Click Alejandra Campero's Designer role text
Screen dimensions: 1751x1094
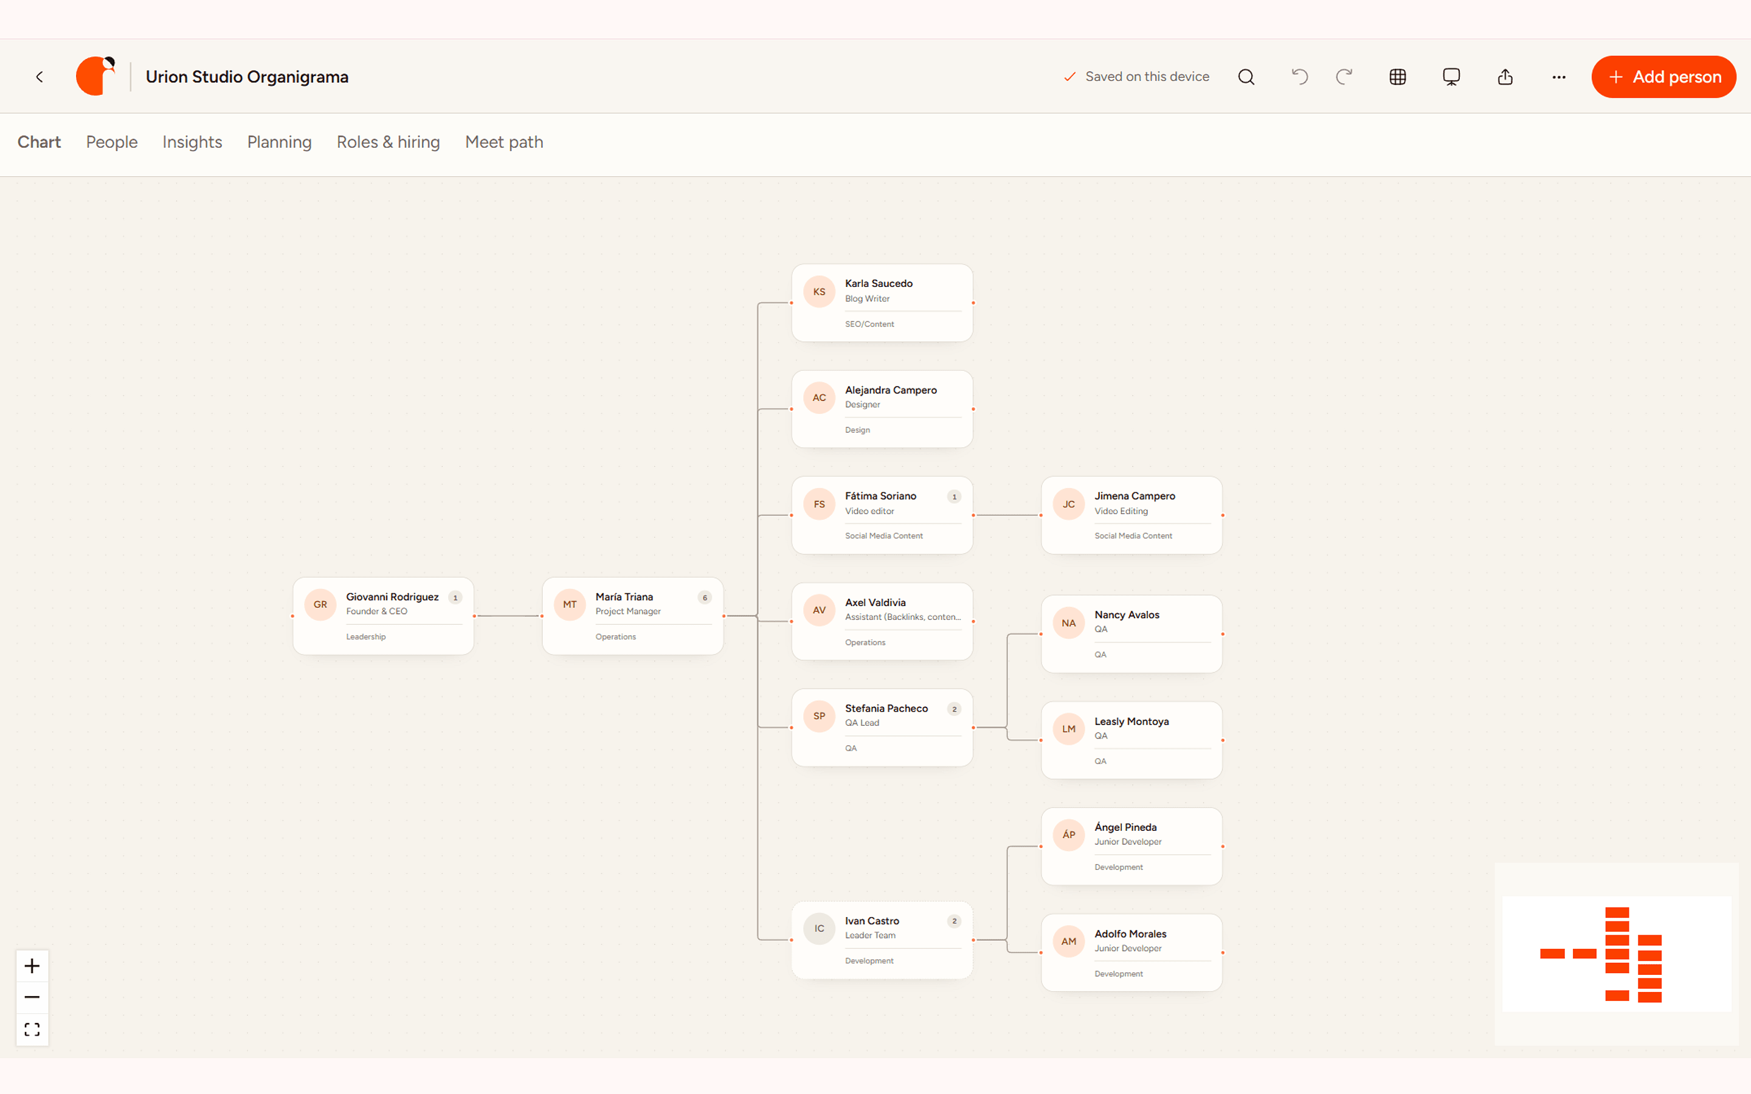point(863,404)
